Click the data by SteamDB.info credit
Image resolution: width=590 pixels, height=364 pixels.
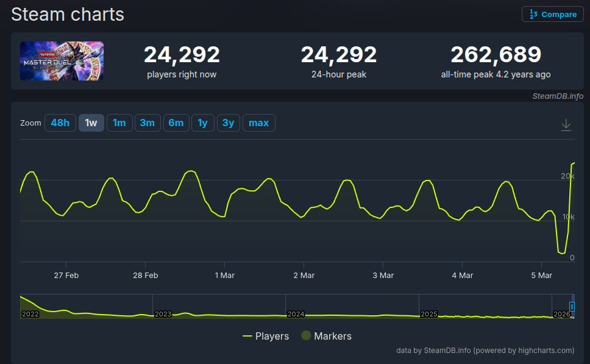click(x=485, y=351)
